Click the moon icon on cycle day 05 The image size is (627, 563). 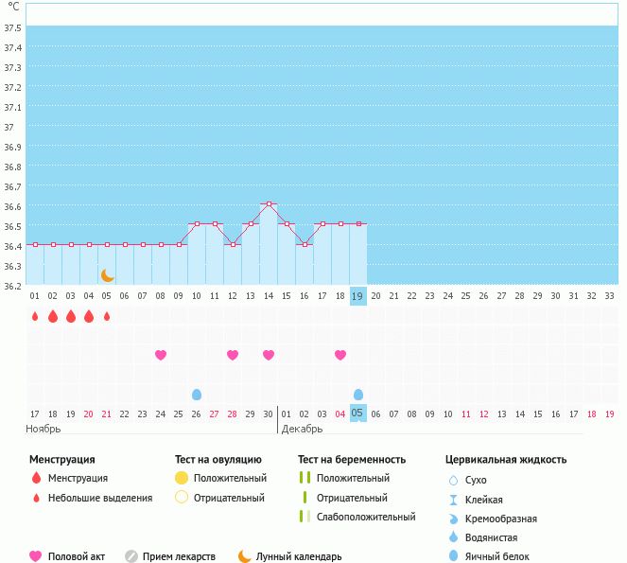(108, 275)
